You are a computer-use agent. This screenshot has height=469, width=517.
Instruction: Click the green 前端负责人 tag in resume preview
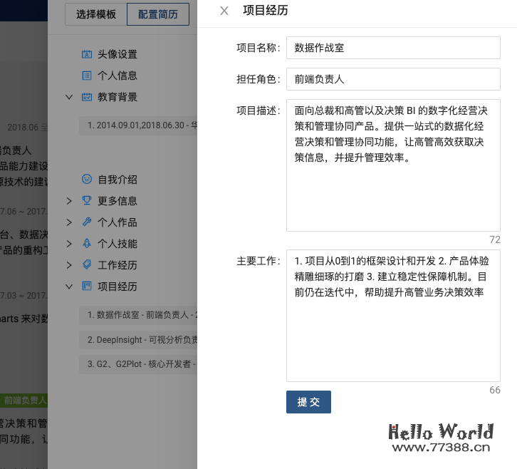(x=23, y=401)
